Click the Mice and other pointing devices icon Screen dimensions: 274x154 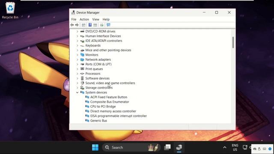pos(82,50)
